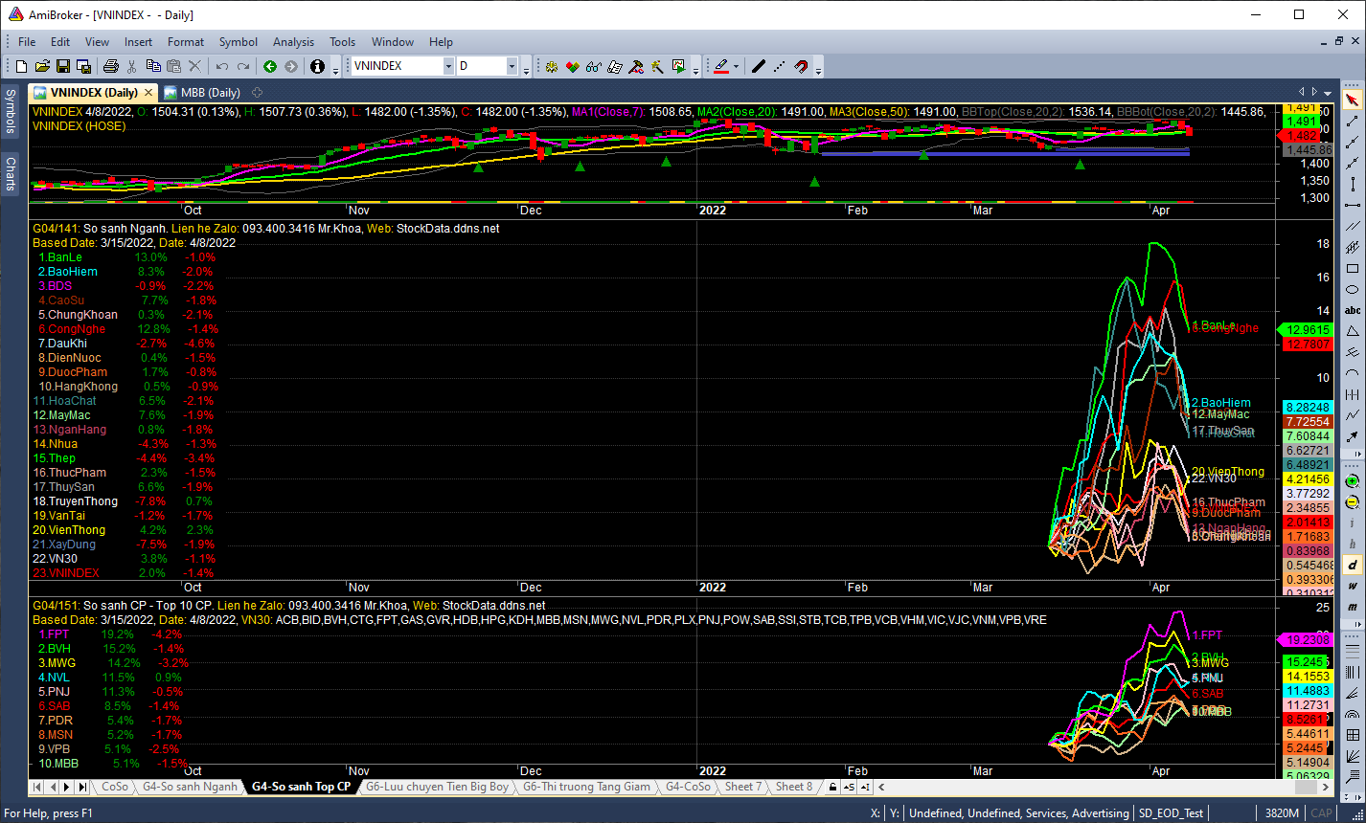Click 'SD_EOD_Test' in the status bar
The image size is (1366, 823).
pos(1172,813)
